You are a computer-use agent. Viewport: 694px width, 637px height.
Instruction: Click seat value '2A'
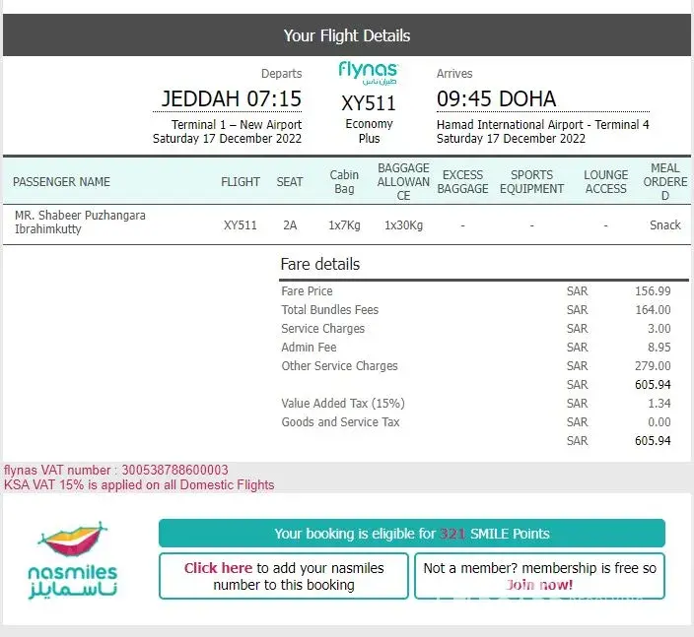coord(290,225)
